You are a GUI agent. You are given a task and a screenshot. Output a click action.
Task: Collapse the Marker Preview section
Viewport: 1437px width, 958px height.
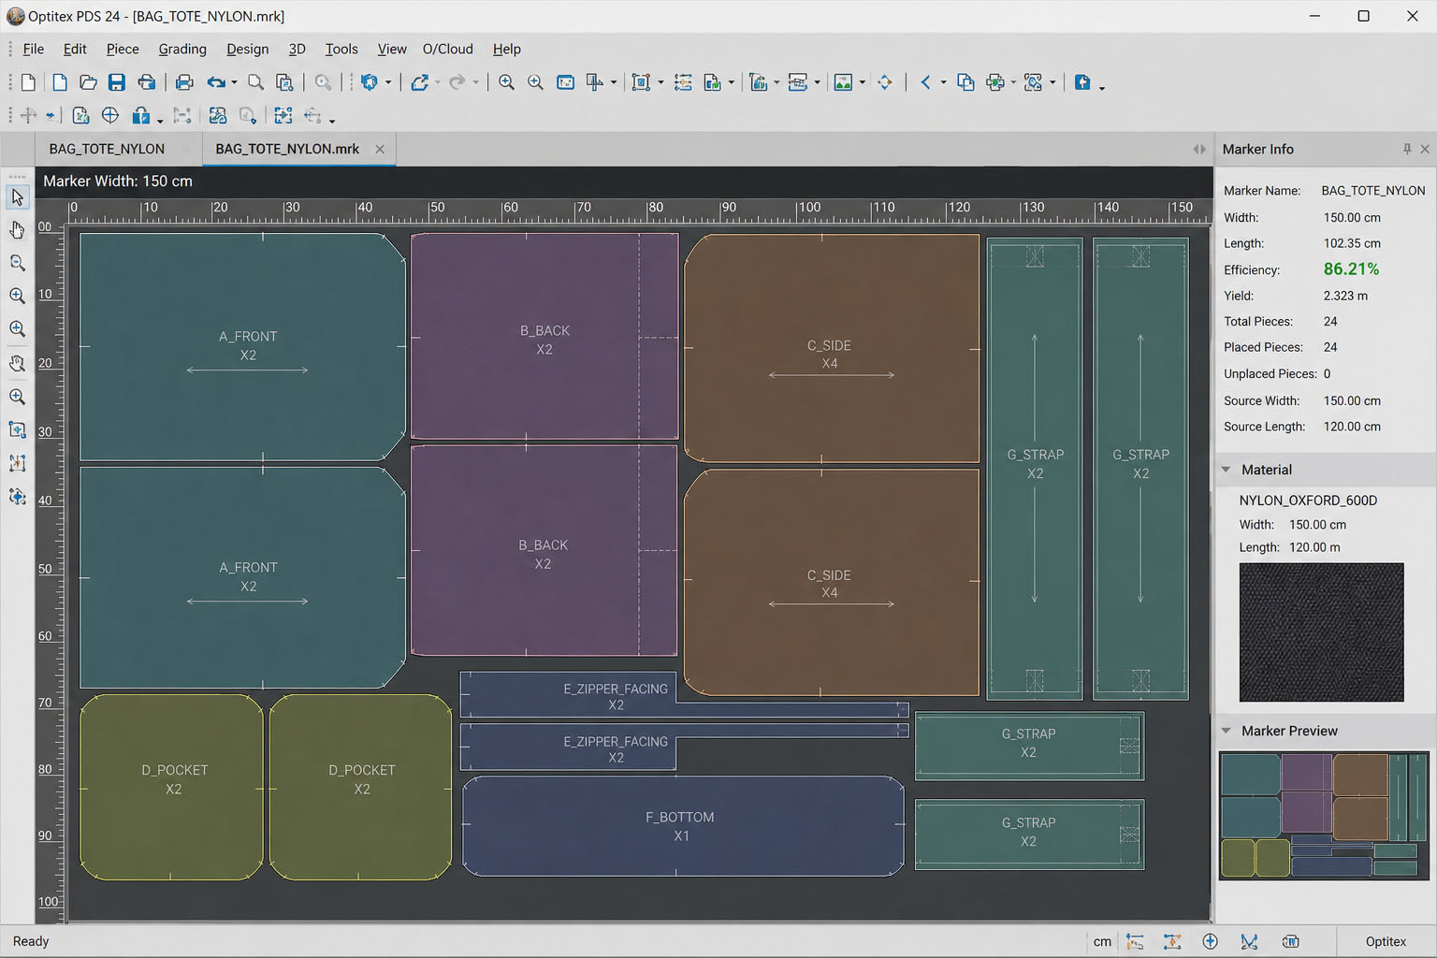point(1227,731)
